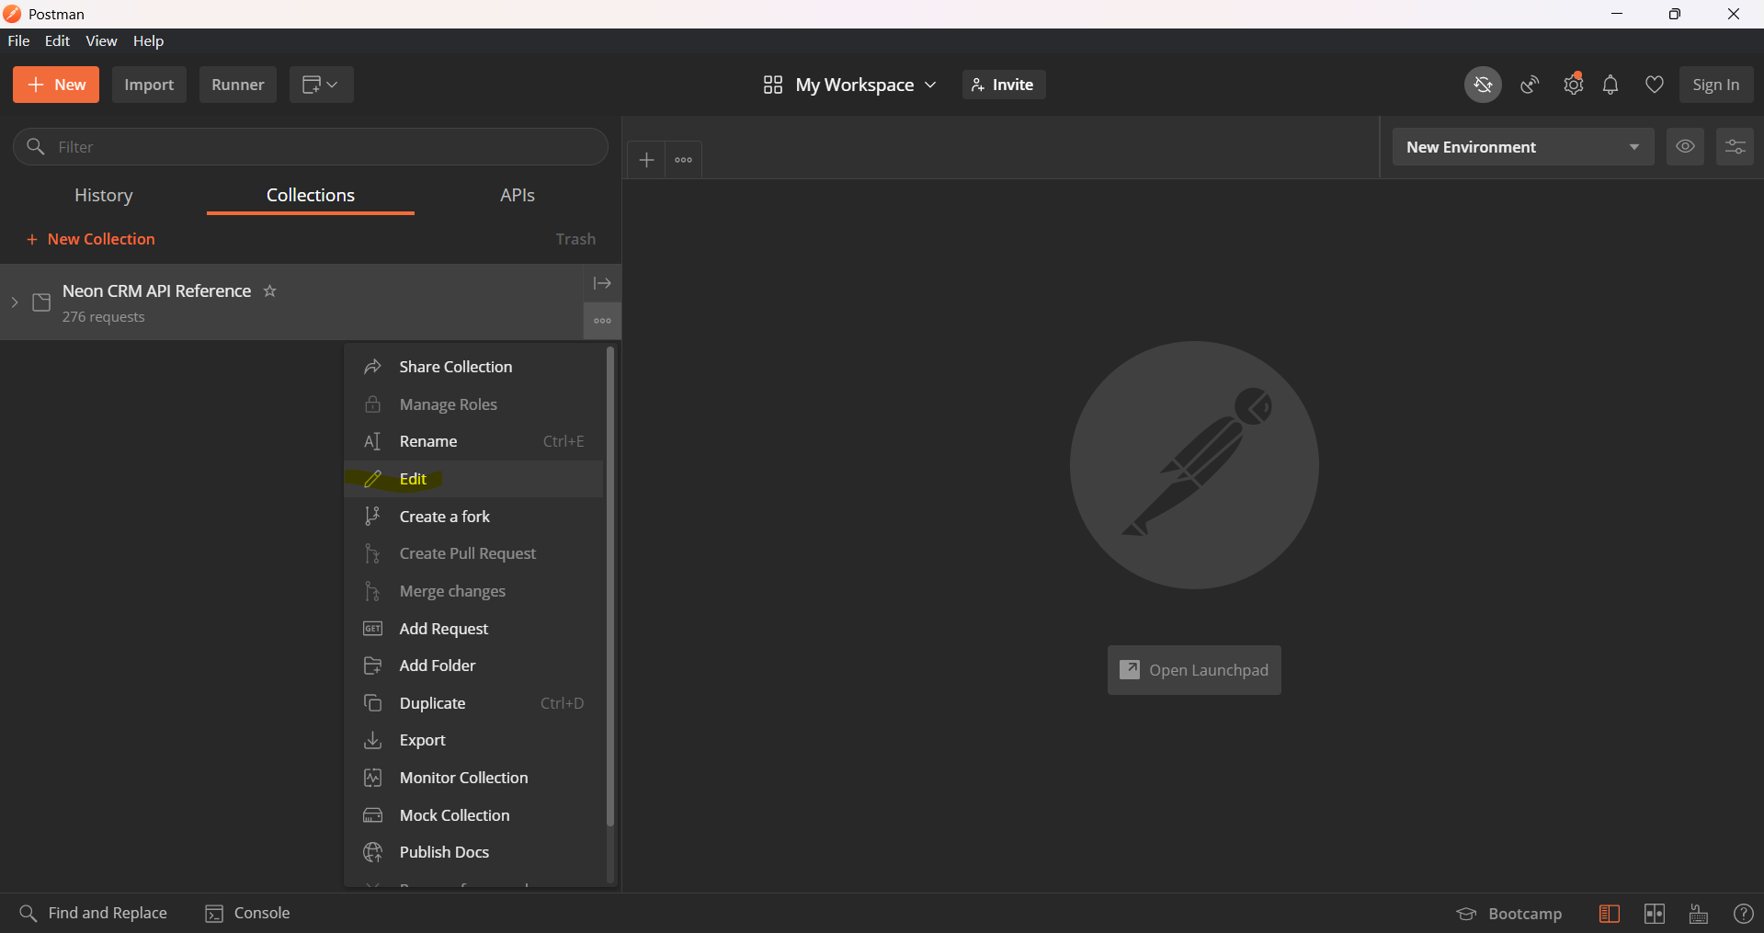Choose Export in the context menu

pos(473,740)
